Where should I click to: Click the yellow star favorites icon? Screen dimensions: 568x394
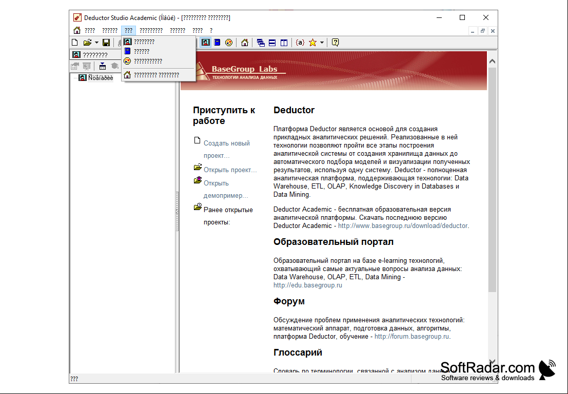312,43
